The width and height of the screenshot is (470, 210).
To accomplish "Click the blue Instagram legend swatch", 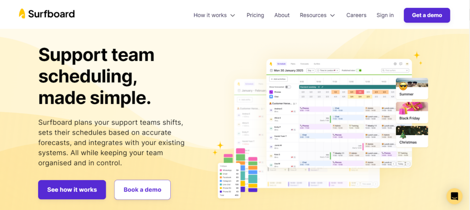I will [221, 181].
